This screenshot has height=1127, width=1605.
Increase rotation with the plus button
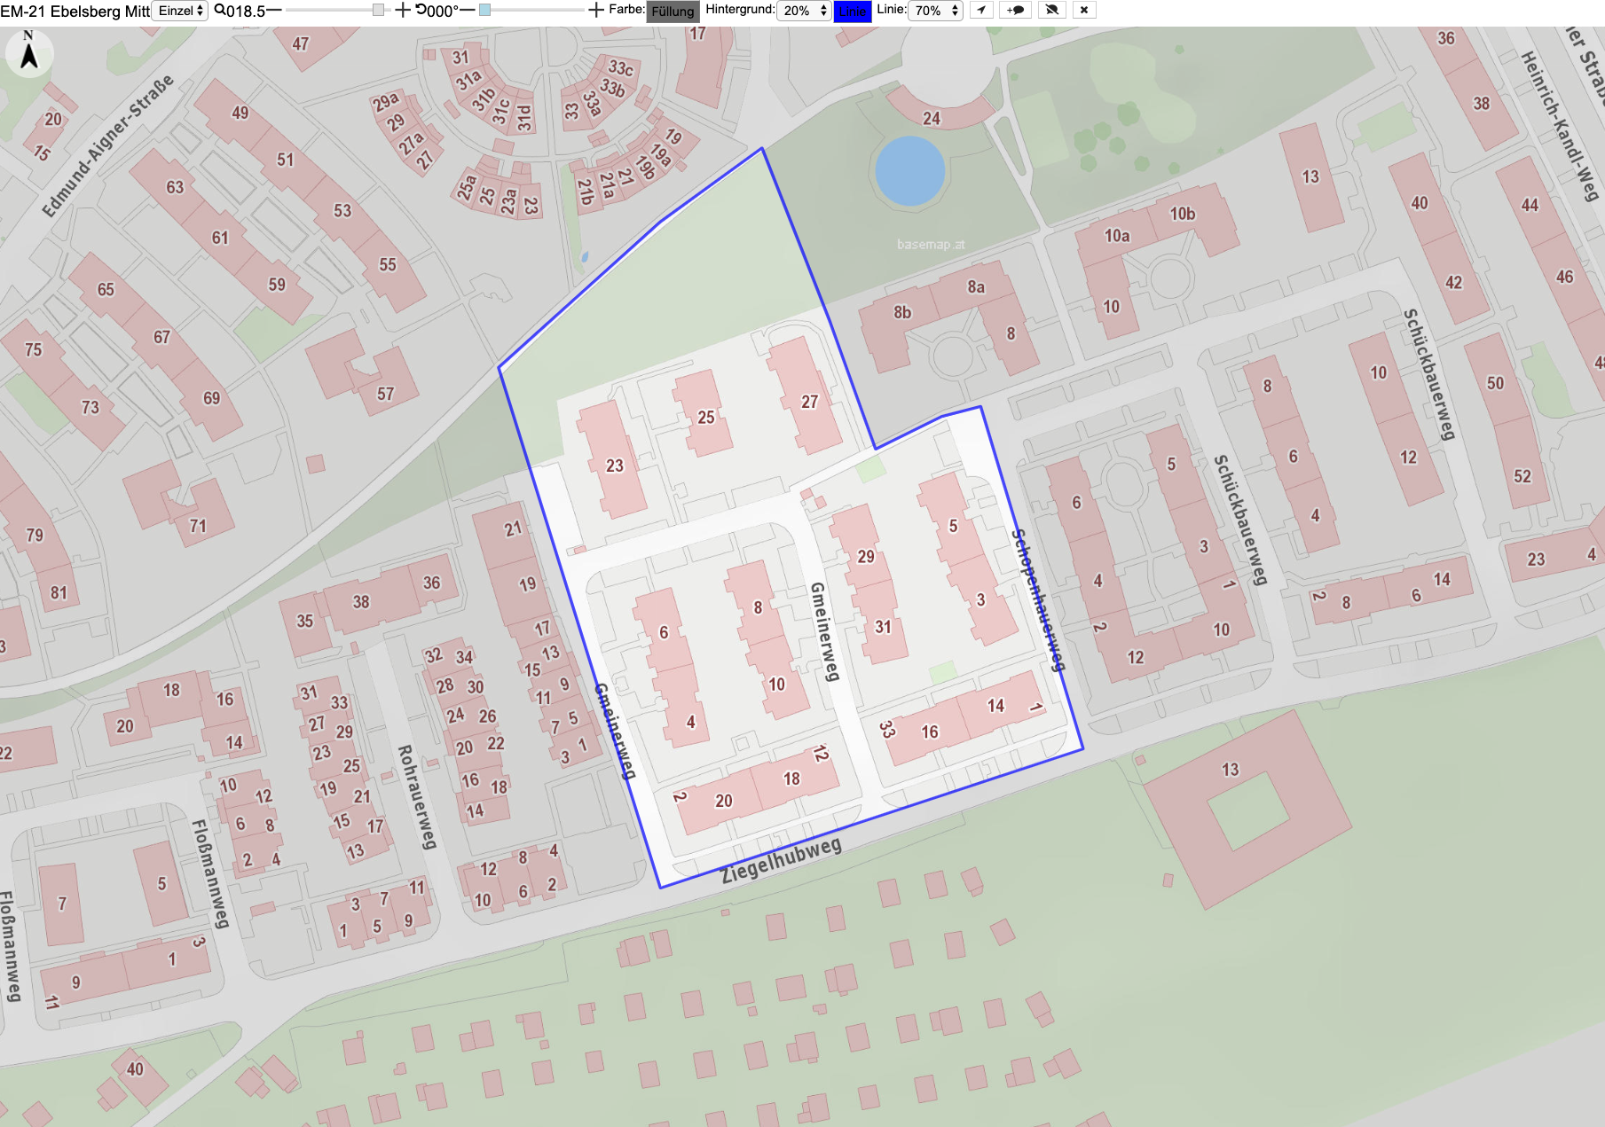[596, 11]
